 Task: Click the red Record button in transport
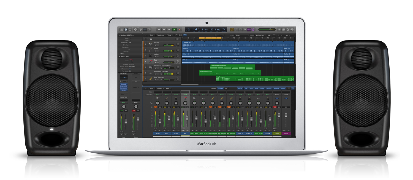180,29
